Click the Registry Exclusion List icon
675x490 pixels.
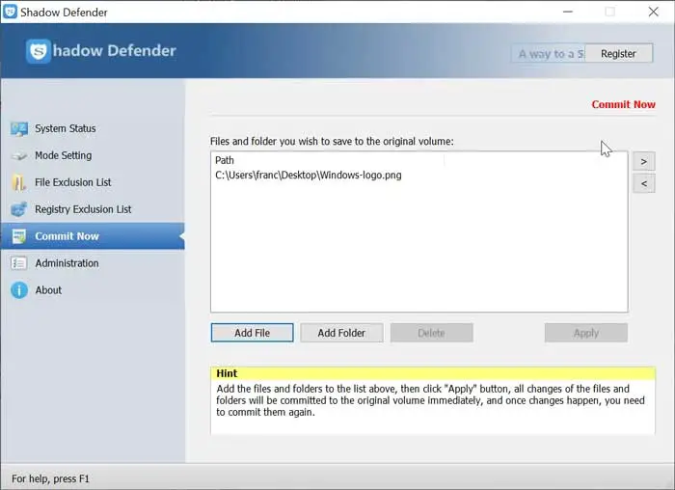coord(19,209)
